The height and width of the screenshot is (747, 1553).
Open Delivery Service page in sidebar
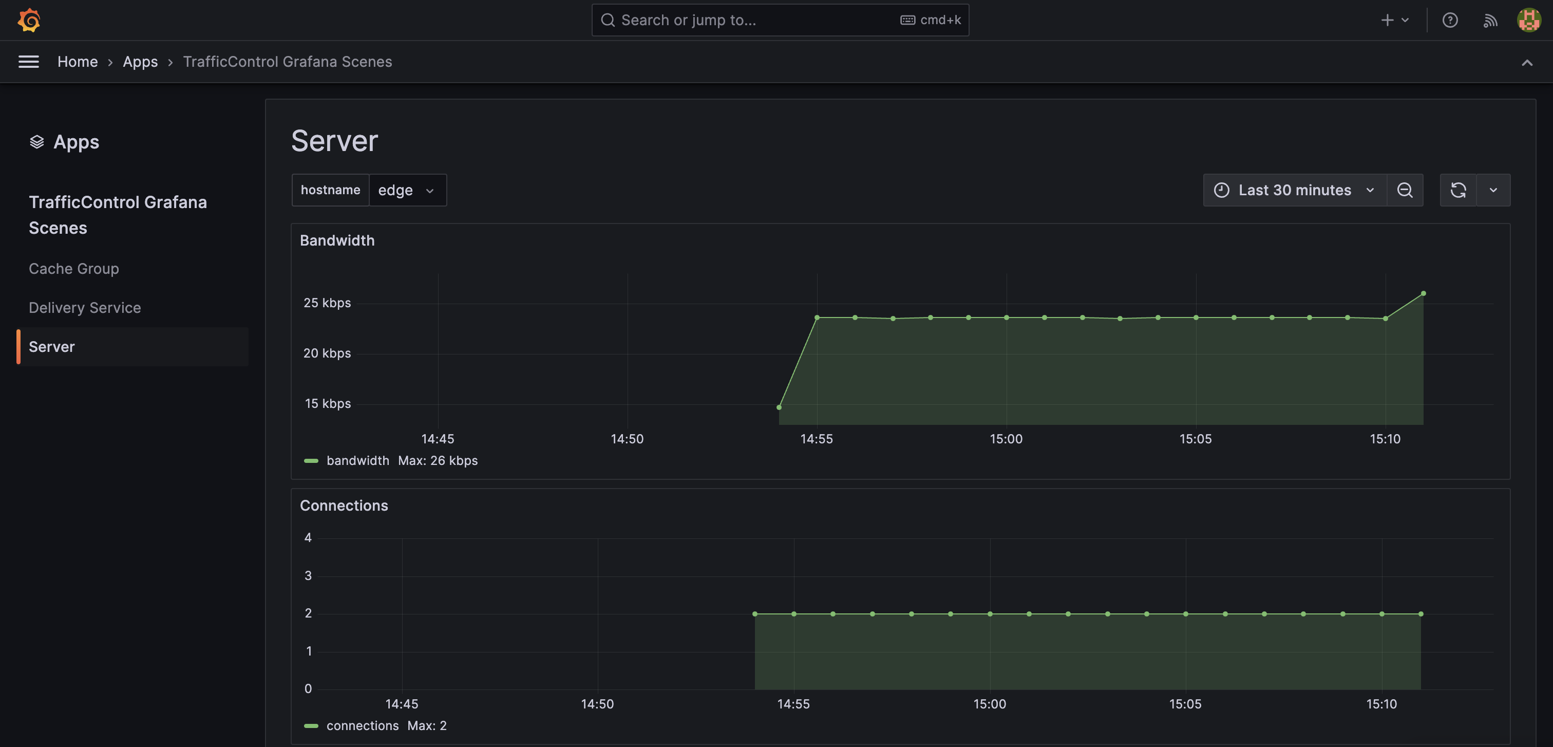pos(84,307)
